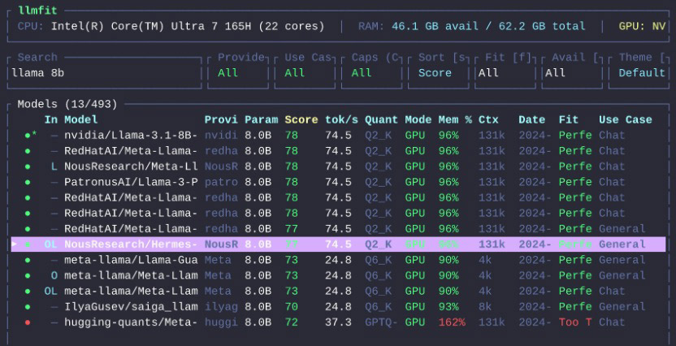Open the Avail filter box

click(573, 73)
